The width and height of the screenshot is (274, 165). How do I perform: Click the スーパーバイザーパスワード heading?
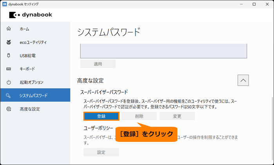click(104, 92)
